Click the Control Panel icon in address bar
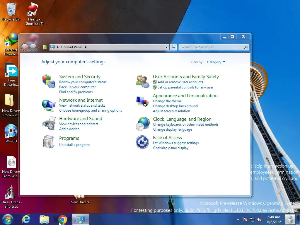Viewport: 300px width, 225px height. click(x=53, y=47)
